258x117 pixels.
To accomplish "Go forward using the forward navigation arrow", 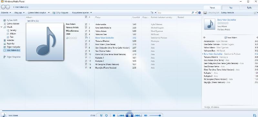I will point(7,7).
